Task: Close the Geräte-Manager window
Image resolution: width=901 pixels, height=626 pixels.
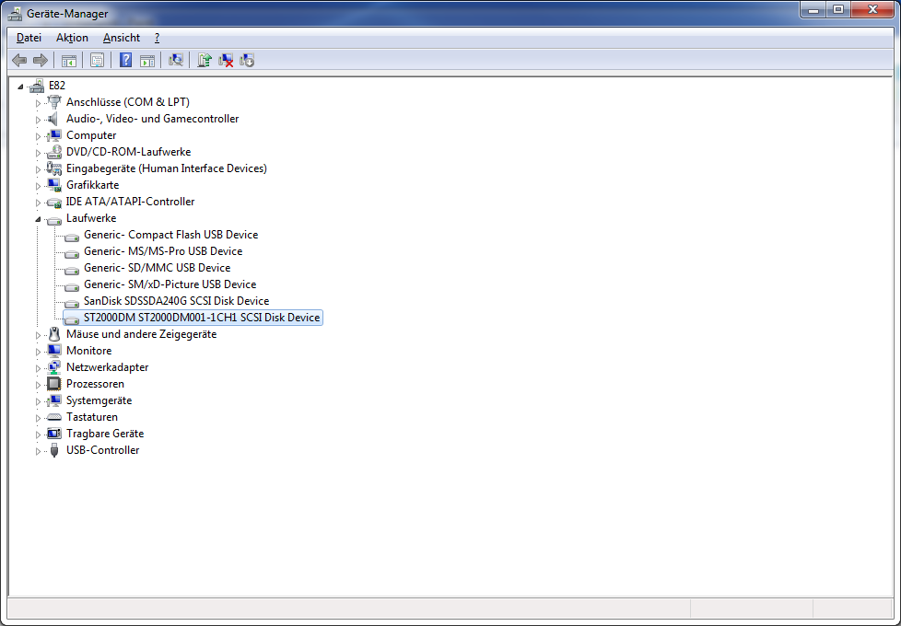Action: (x=872, y=10)
